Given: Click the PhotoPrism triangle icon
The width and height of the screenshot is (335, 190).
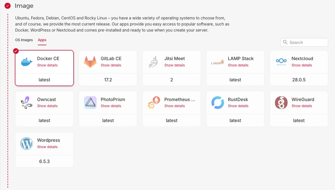Looking at the screenshot, I should (x=90, y=103).
